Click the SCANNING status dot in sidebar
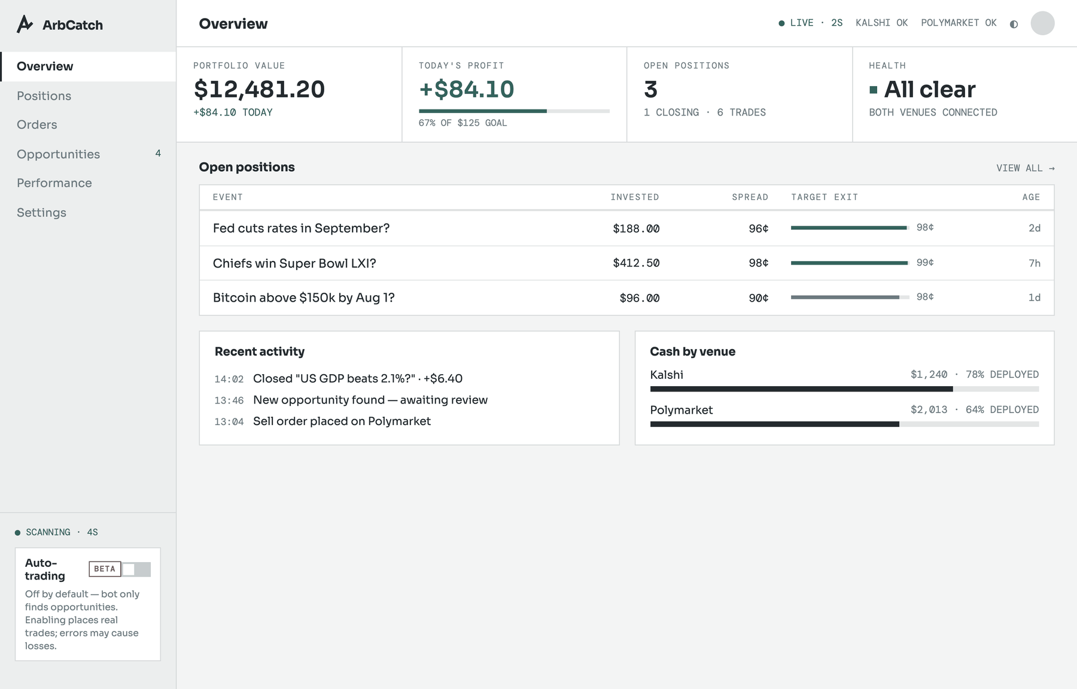Image resolution: width=1077 pixels, height=689 pixels. click(18, 532)
